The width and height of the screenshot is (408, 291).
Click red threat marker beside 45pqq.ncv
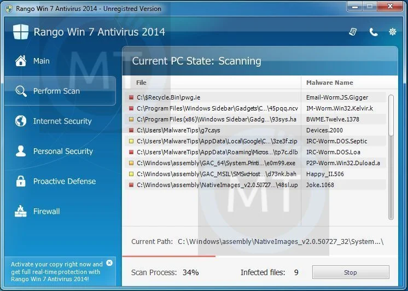coord(131,108)
